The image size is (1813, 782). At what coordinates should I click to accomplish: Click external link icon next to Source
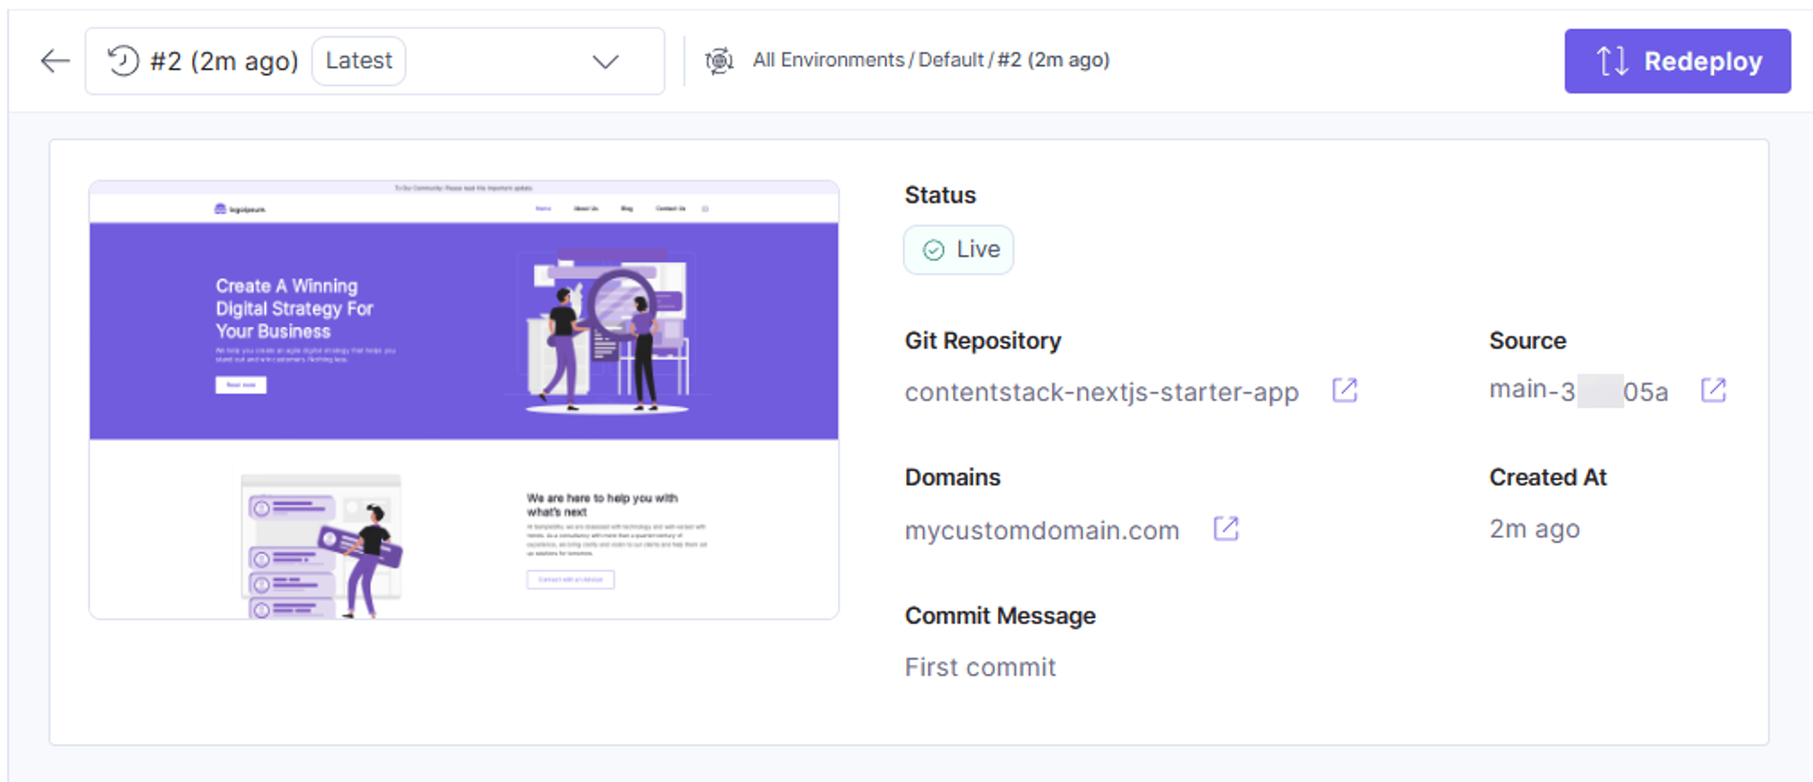[x=1713, y=390]
